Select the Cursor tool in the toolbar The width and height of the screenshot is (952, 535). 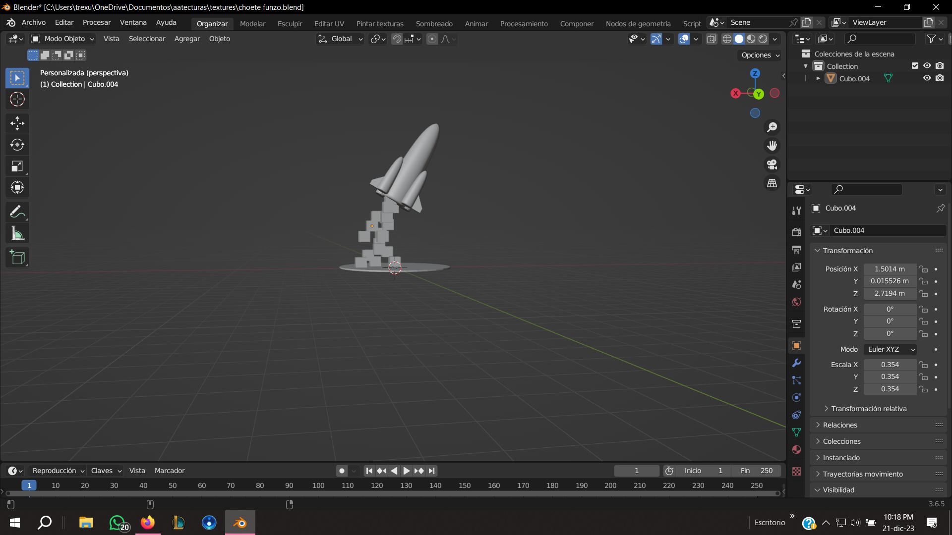pos(17,100)
